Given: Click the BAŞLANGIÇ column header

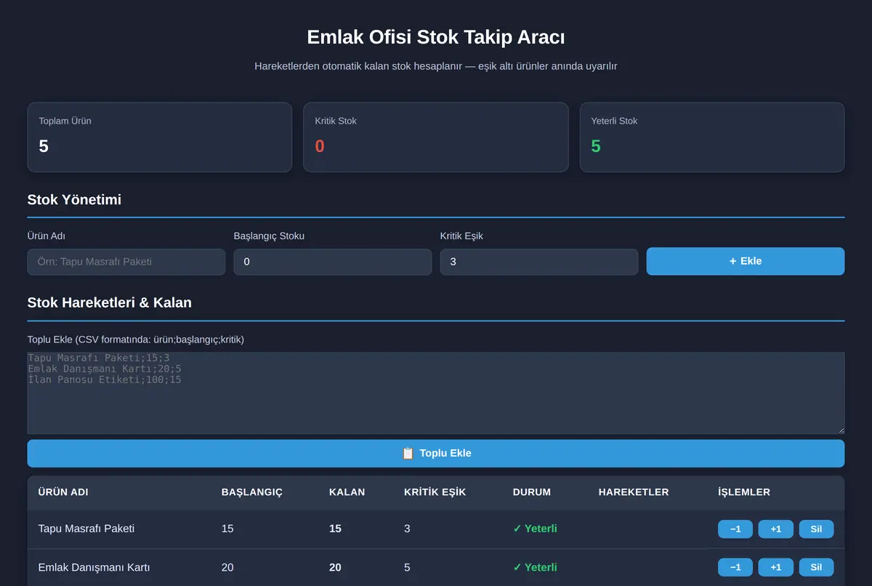Looking at the screenshot, I should click(x=252, y=492).
